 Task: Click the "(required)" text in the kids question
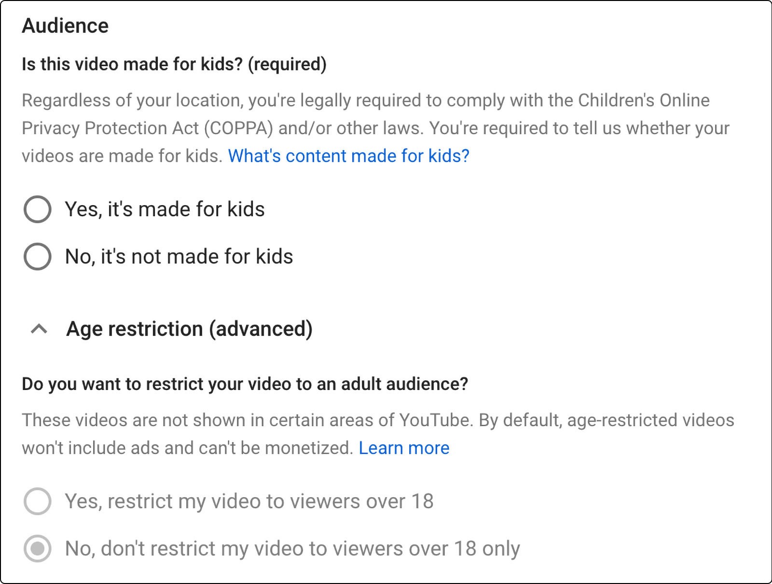(287, 64)
